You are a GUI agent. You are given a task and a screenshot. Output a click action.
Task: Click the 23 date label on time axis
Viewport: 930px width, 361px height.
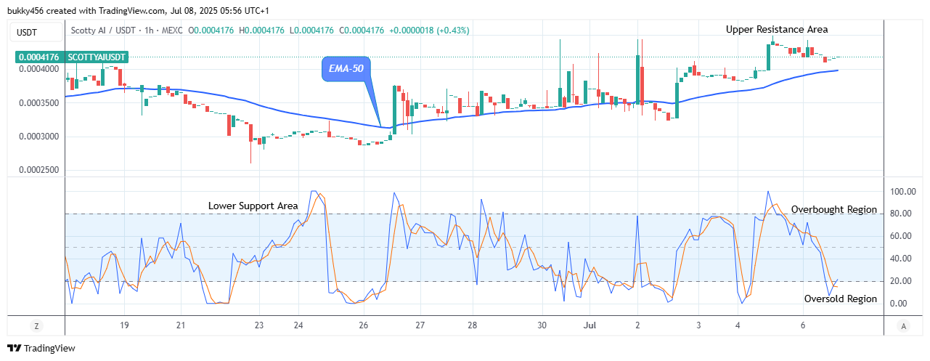tap(259, 325)
